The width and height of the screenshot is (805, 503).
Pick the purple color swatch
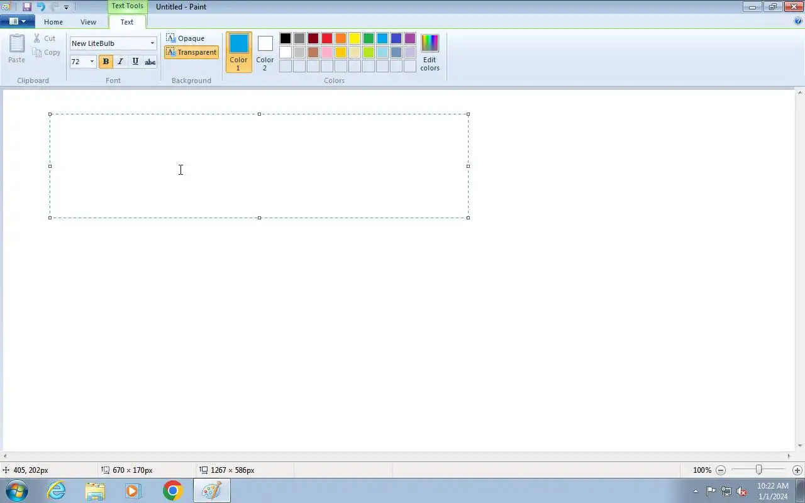coord(410,38)
